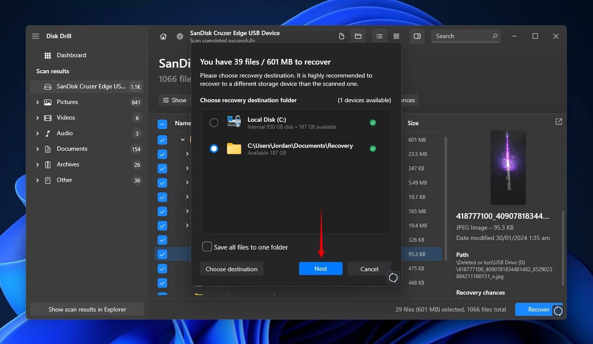
Task: Open preview in a separate window icon
Action: (559, 122)
